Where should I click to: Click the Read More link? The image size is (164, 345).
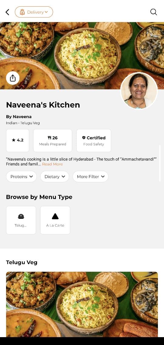[x=53, y=164]
